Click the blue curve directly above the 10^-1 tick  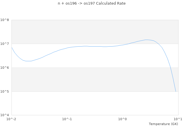67,48
